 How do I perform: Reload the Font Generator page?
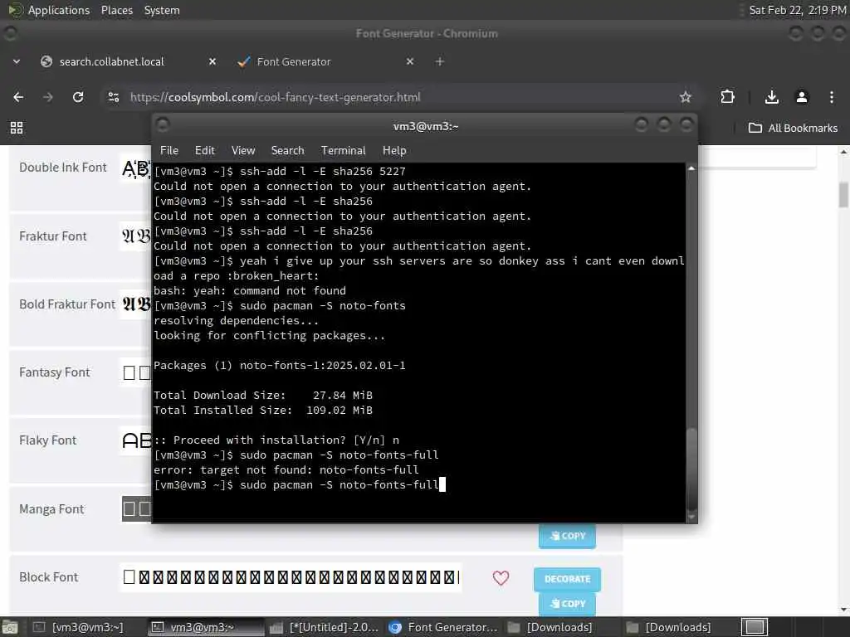point(78,97)
